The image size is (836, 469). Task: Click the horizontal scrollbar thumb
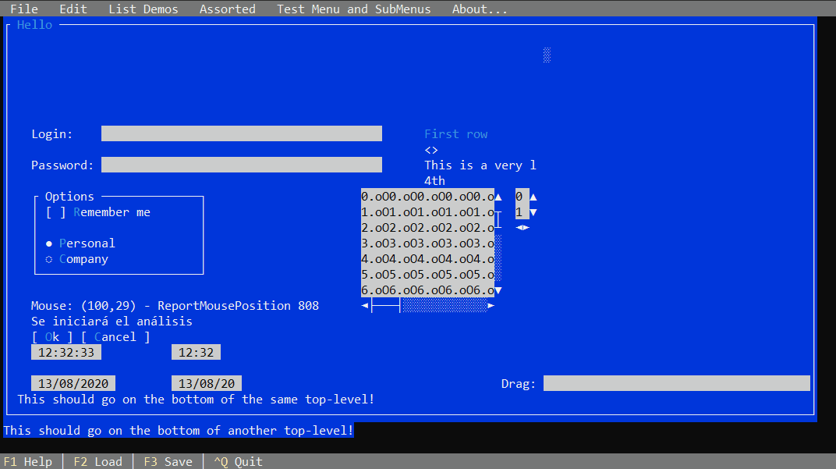click(x=385, y=306)
